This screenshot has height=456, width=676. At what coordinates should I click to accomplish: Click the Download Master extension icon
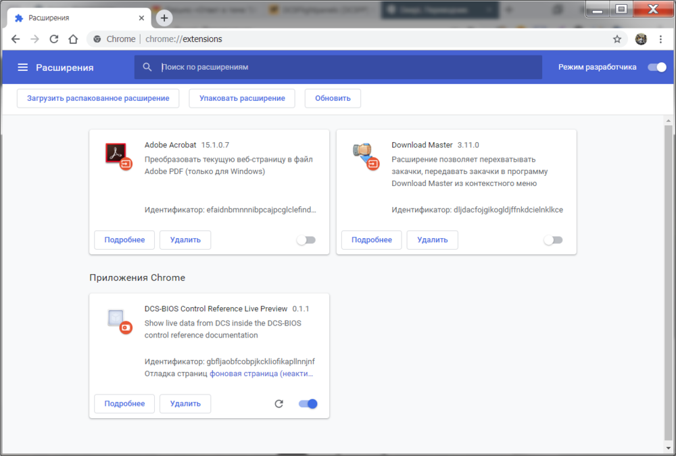[366, 156]
